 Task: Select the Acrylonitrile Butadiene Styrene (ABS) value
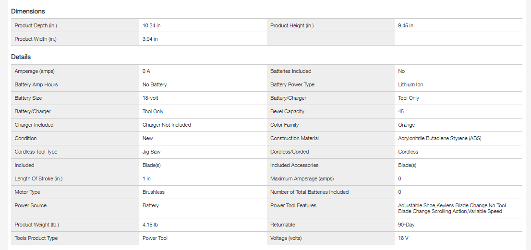pyautogui.click(x=439, y=138)
